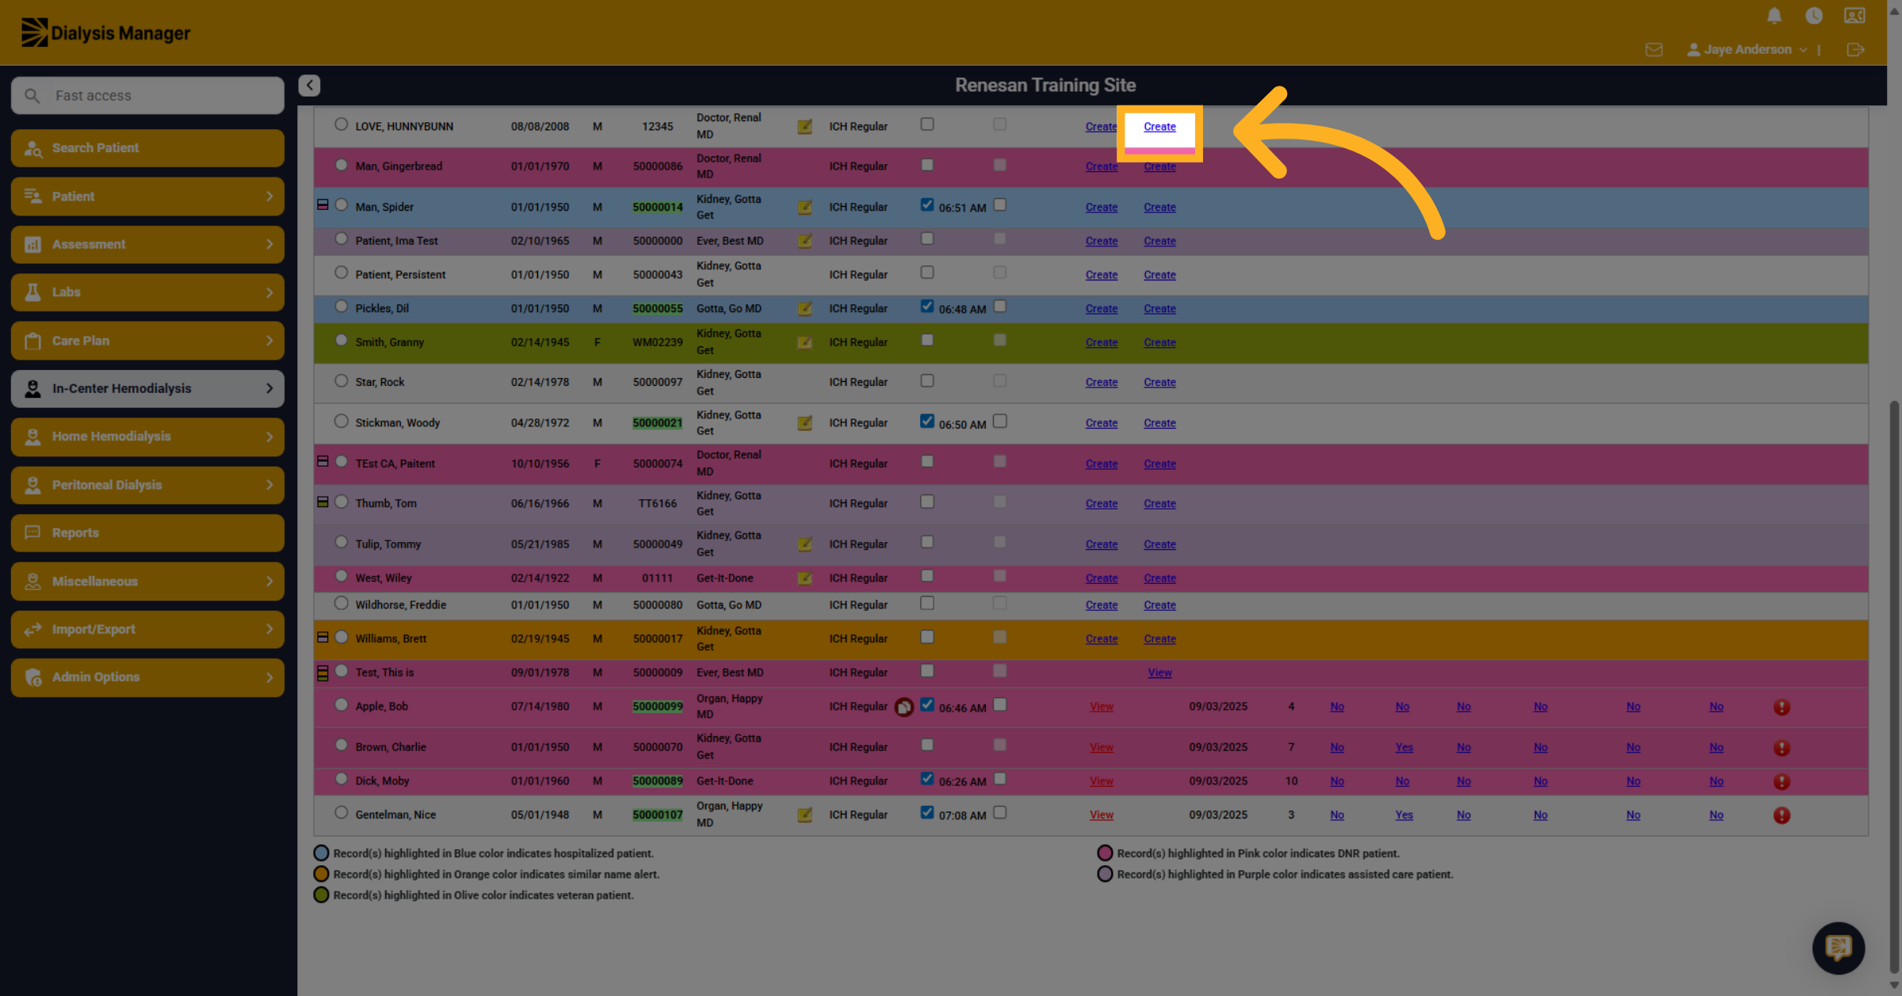Collapse the sidebar with the arrow button
This screenshot has height=996, width=1902.
pos(309,85)
